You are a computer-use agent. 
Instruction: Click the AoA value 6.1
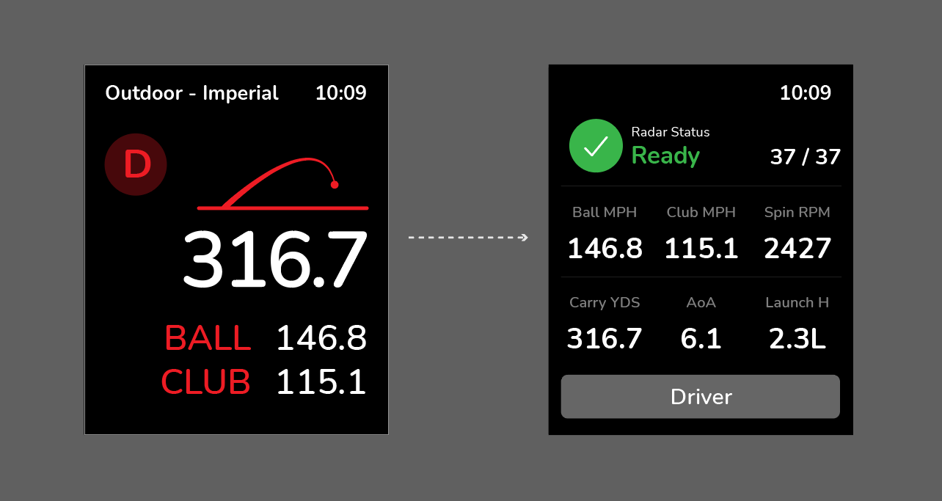tap(701, 339)
